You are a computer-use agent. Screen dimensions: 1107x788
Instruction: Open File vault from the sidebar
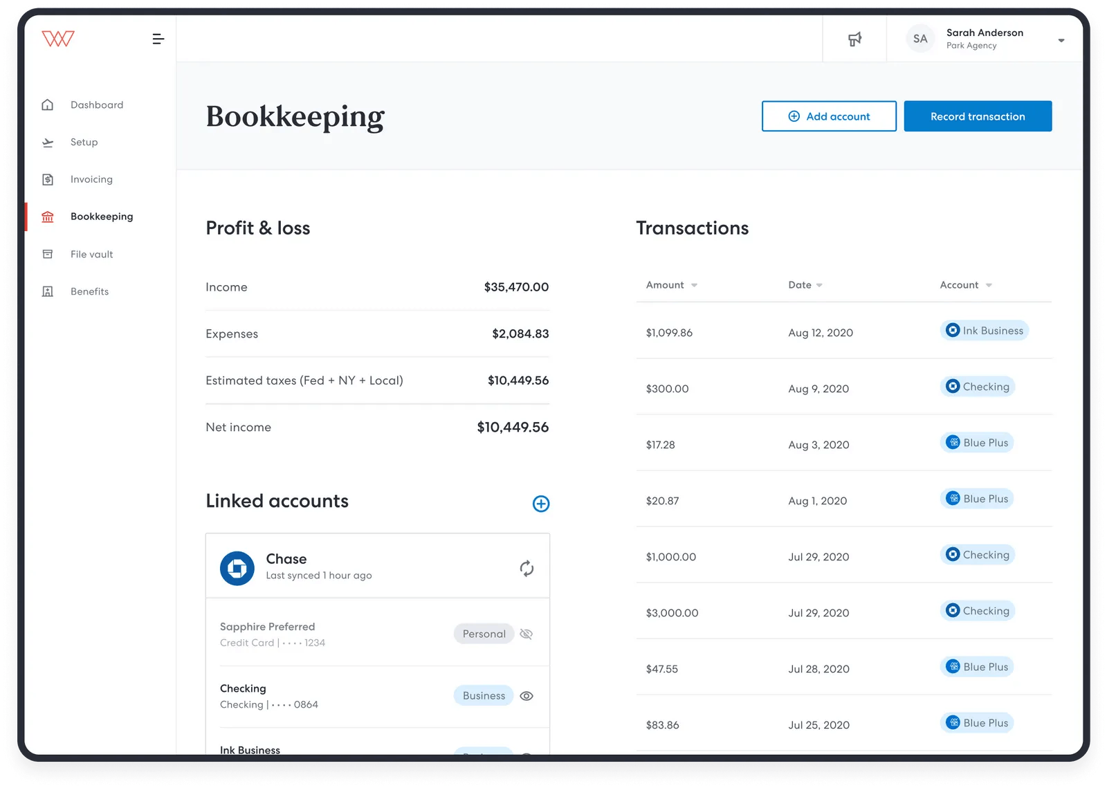(91, 254)
